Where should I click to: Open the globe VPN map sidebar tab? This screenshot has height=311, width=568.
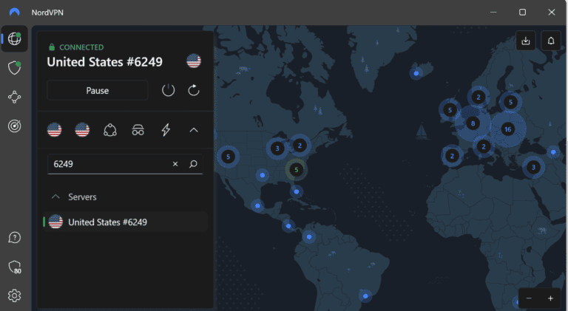pyautogui.click(x=14, y=39)
